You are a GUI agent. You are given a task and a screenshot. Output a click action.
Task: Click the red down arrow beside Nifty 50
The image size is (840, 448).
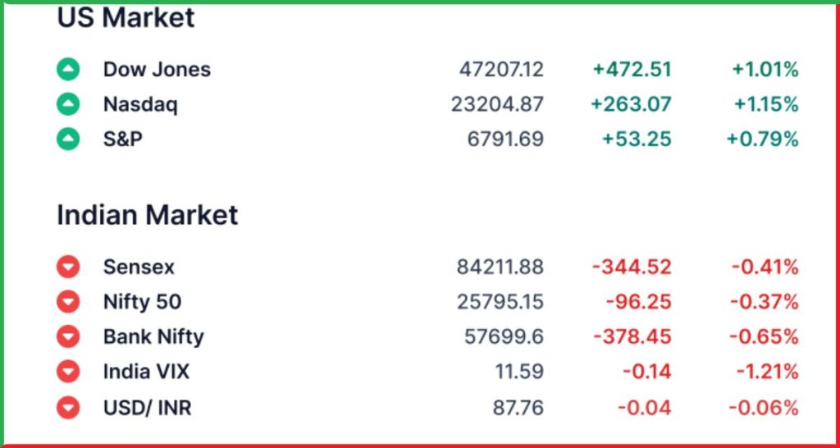pos(68,302)
